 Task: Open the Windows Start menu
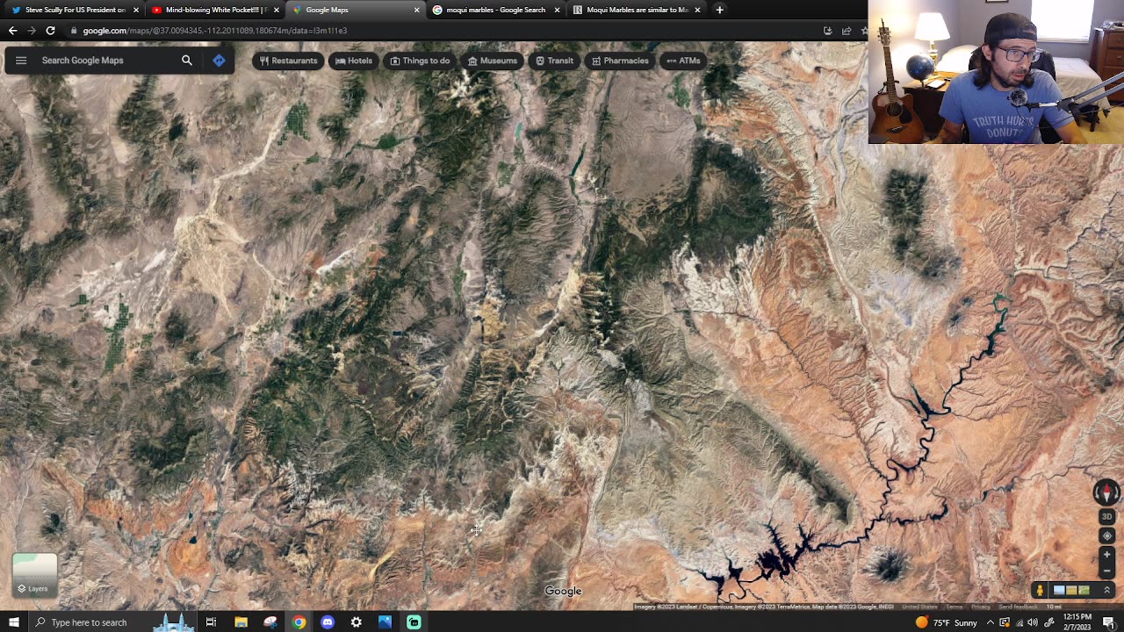(13, 622)
